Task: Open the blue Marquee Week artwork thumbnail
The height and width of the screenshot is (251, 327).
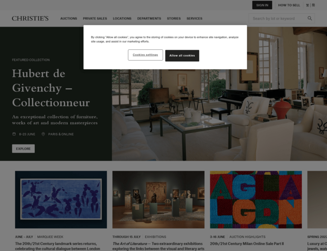Action: (x=61, y=200)
